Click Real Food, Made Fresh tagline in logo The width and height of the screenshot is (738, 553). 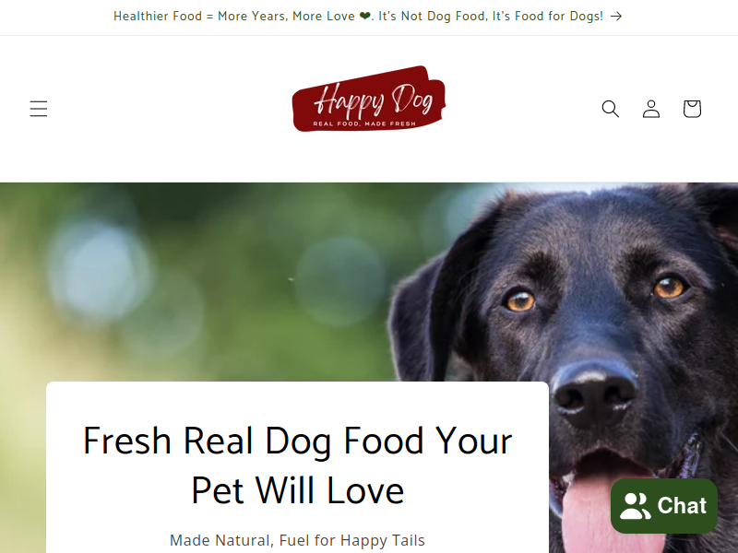[x=364, y=124]
